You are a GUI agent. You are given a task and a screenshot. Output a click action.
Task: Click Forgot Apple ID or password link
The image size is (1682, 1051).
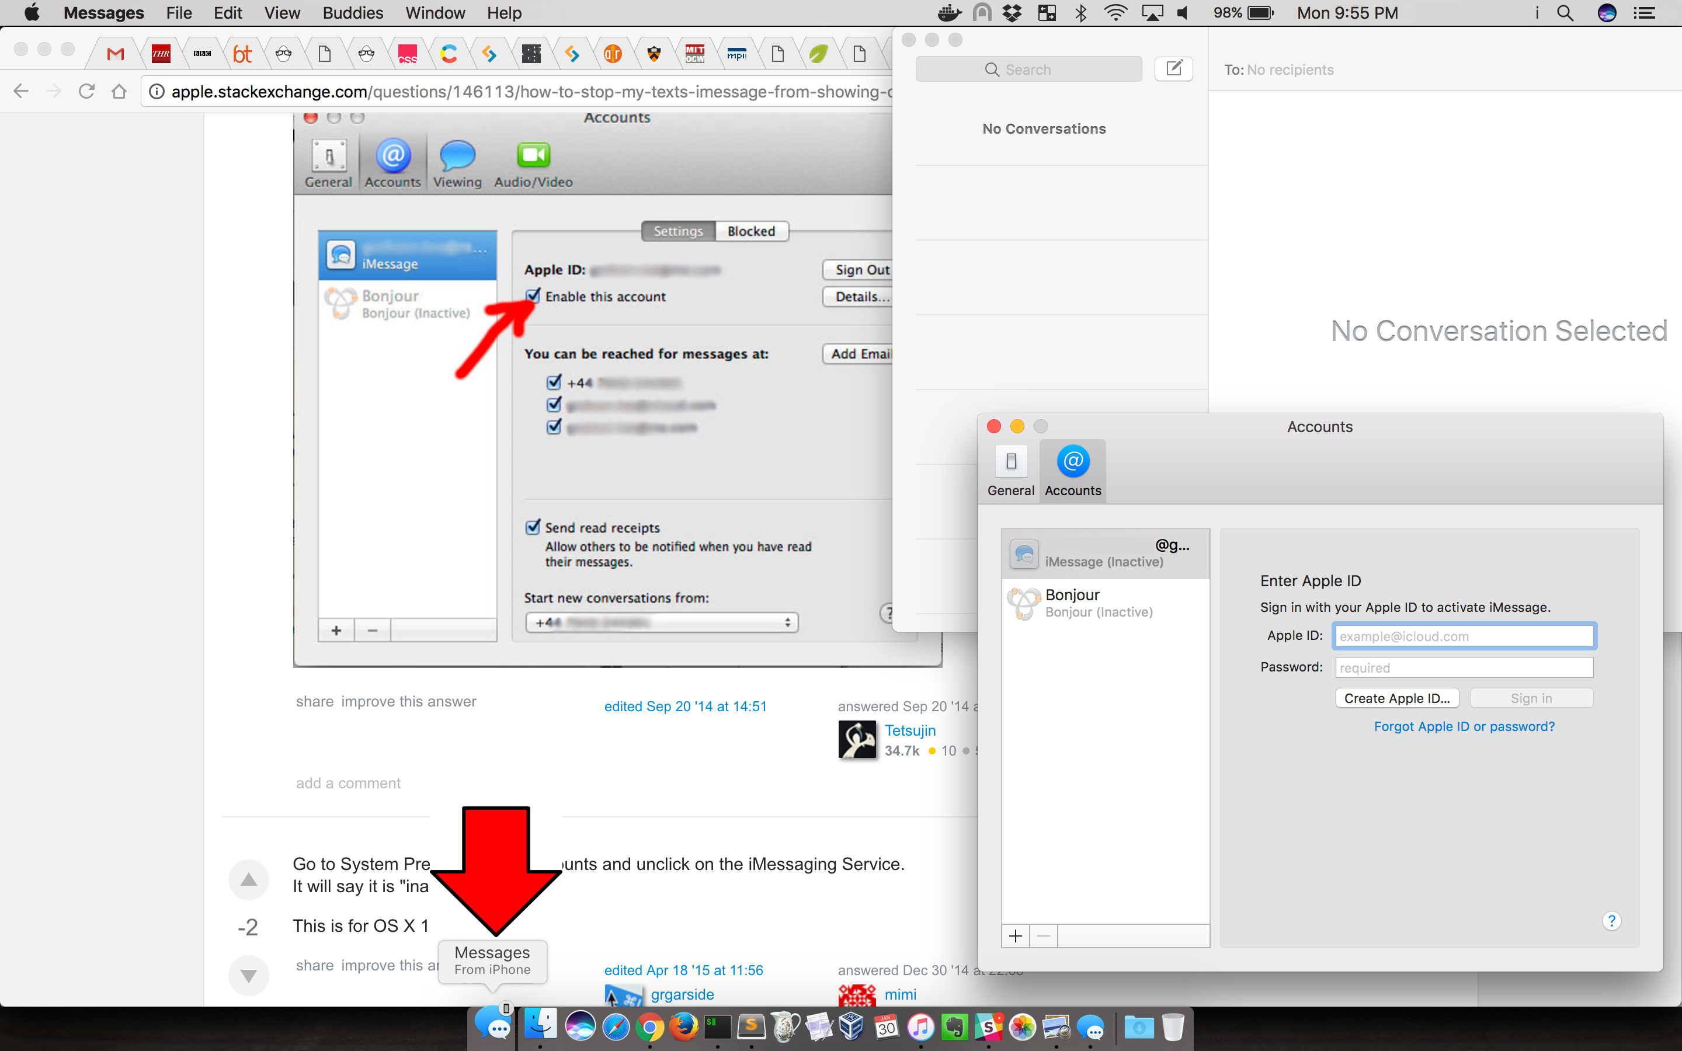(x=1464, y=726)
